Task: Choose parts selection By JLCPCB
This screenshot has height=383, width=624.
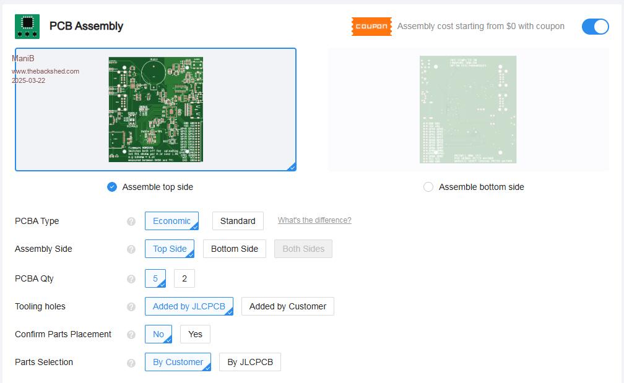Action: point(250,362)
